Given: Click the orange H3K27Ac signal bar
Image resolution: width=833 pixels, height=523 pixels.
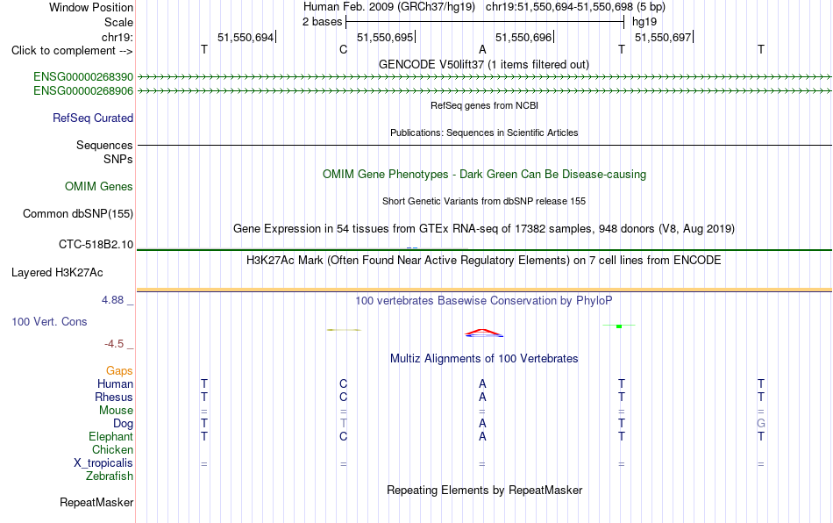Looking at the screenshot, I should click(x=484, y=290).
